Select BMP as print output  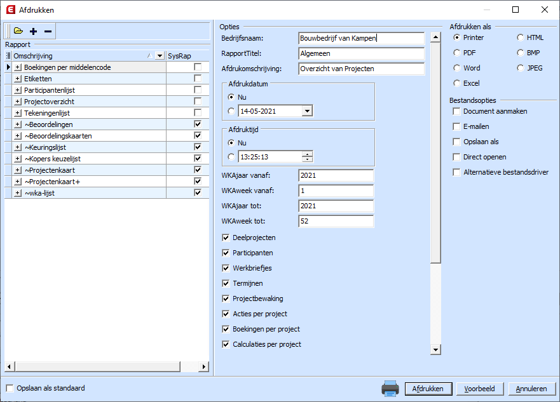point(521,53)
